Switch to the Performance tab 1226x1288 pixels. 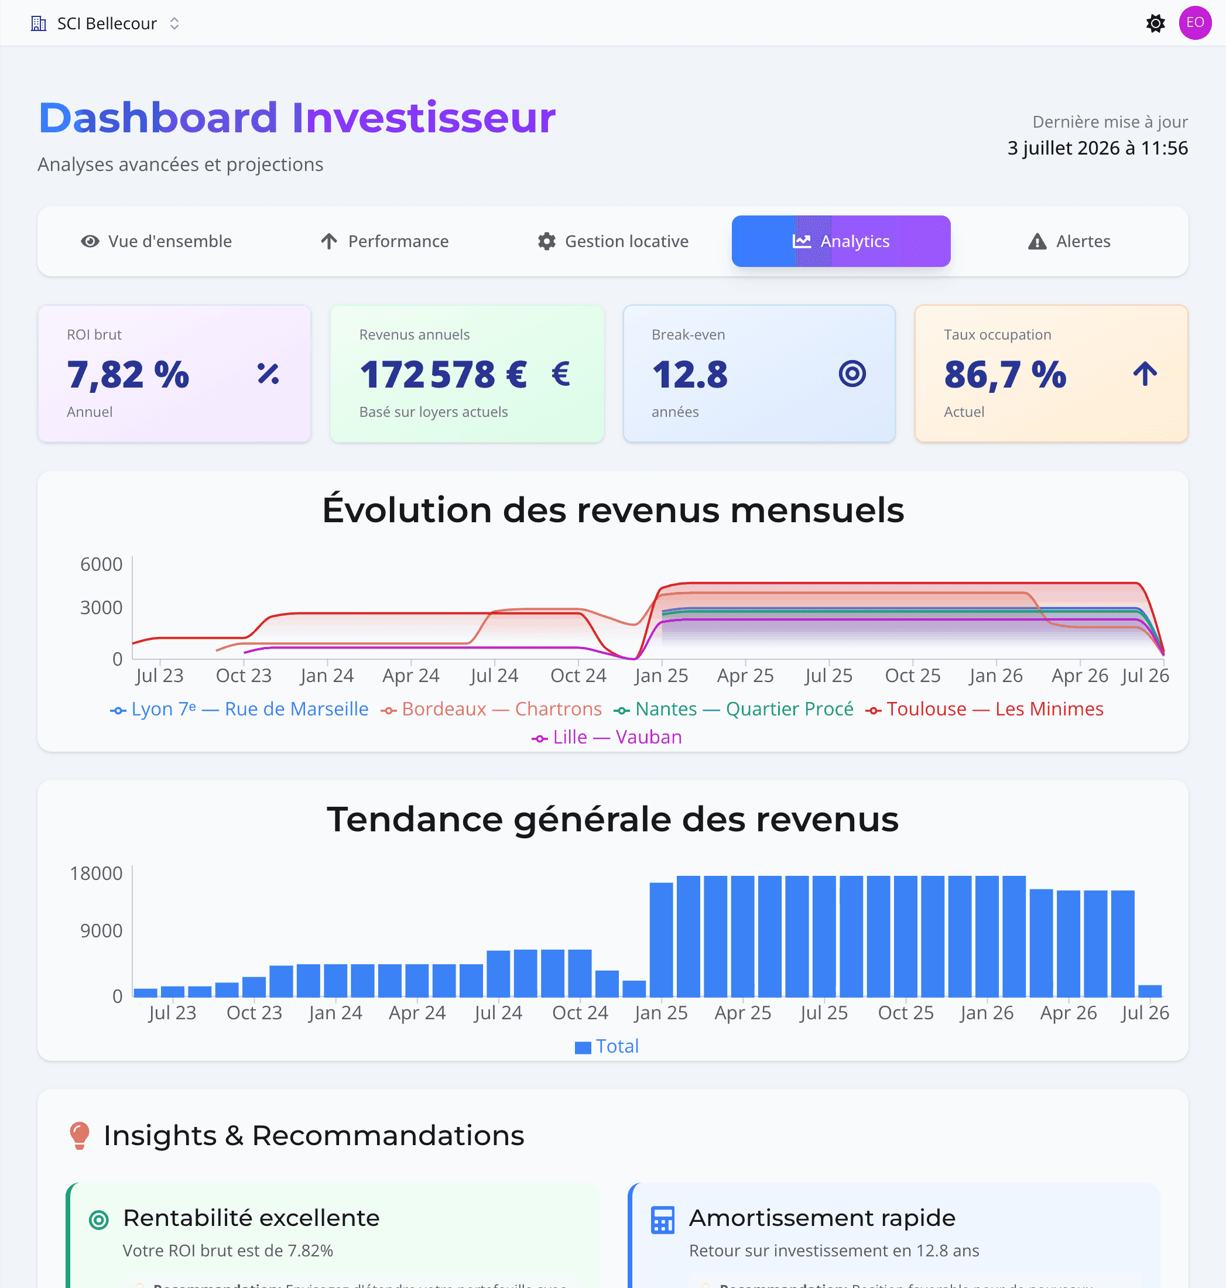pyautogui.click(x=384, y=241)
